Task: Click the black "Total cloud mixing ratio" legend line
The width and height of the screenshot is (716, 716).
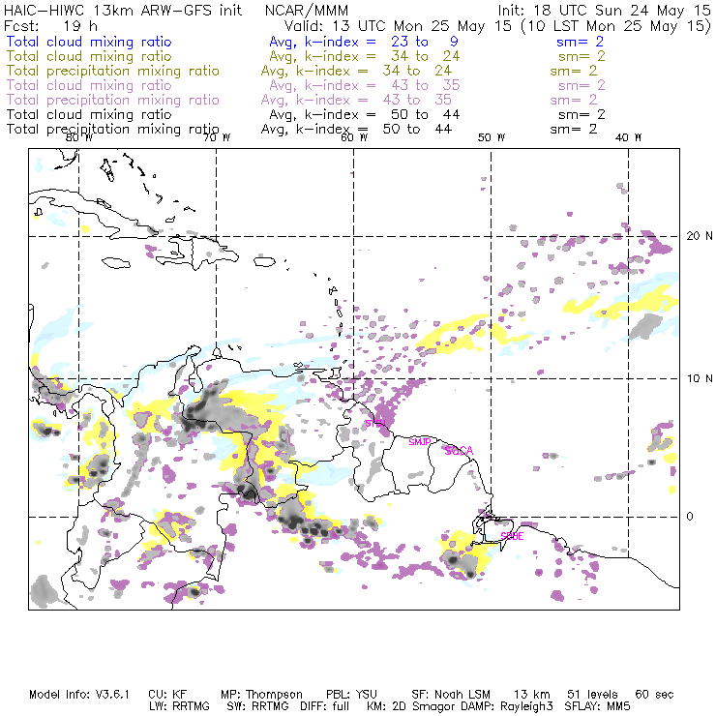Action: tap(89, 114)
